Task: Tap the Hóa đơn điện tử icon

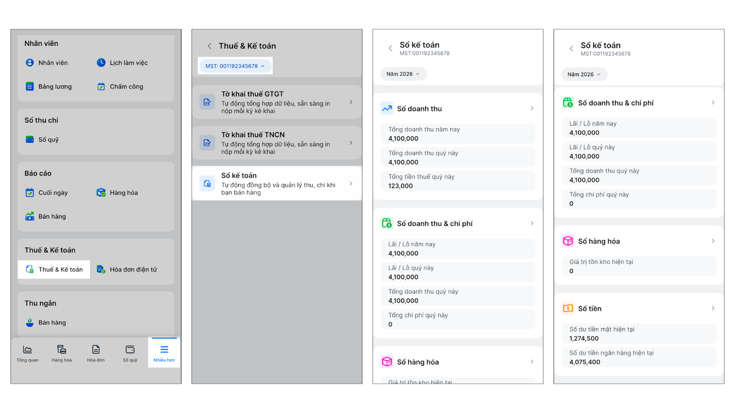Action: [x=101, y=269]
